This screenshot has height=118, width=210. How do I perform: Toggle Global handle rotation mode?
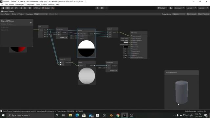coord(46,8)
